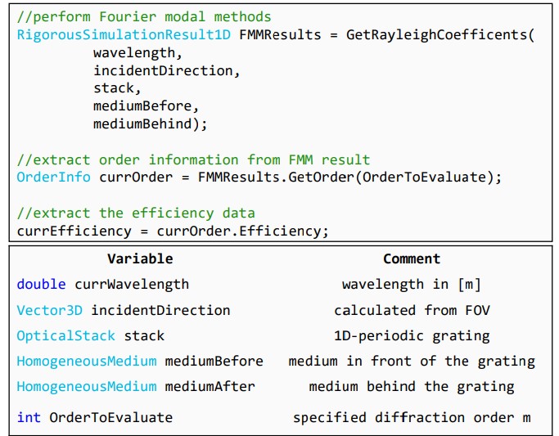
Task: Select the OpticalStack stack entry
Action: pyautogui.click(x=91, y=336)
